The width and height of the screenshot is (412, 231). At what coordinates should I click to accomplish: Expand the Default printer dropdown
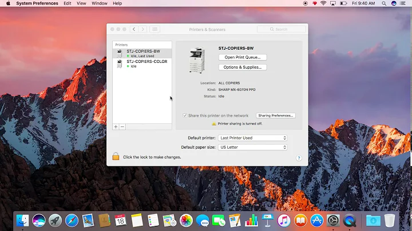(x=252, y=138)
